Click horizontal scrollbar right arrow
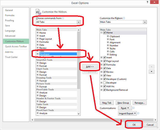 pos(155,120)
